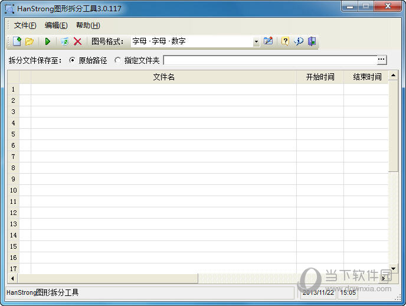Select the 原始路径 radio button
Viewport: 406px width, 306px height.
pyautogui.click(x=72, y=60)
